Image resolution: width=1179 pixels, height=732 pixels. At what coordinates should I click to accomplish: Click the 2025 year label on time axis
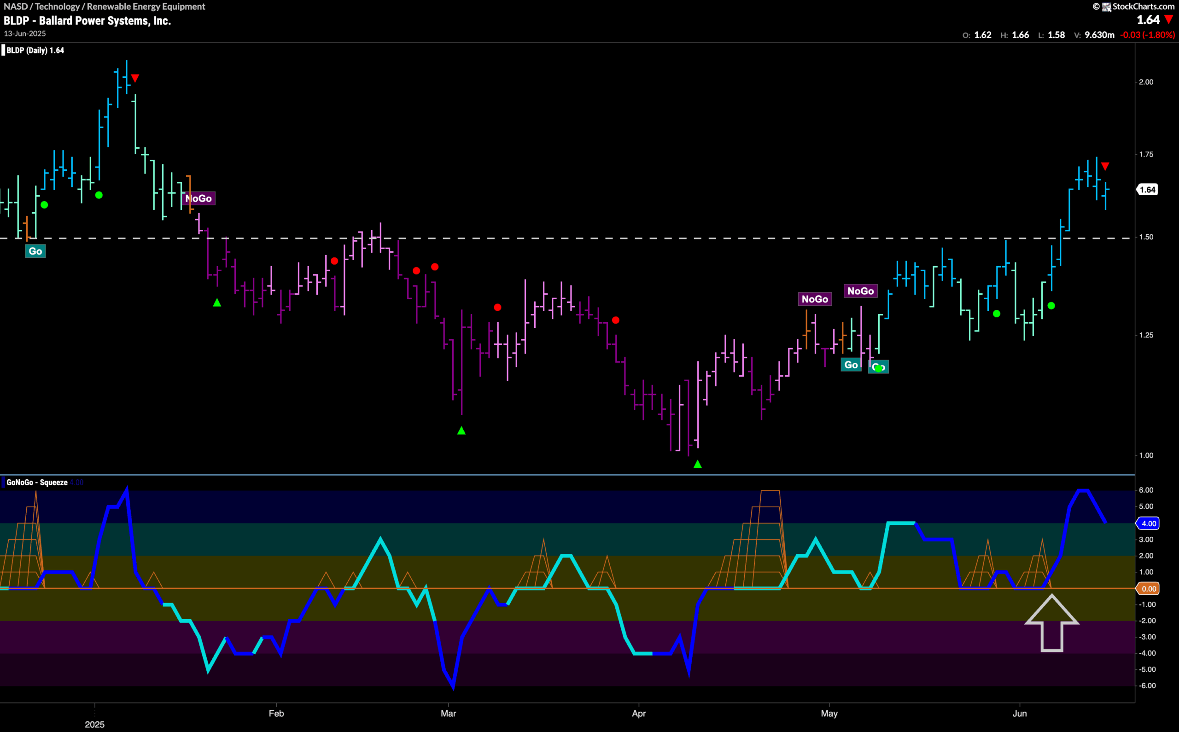click(x=94, y=724)
